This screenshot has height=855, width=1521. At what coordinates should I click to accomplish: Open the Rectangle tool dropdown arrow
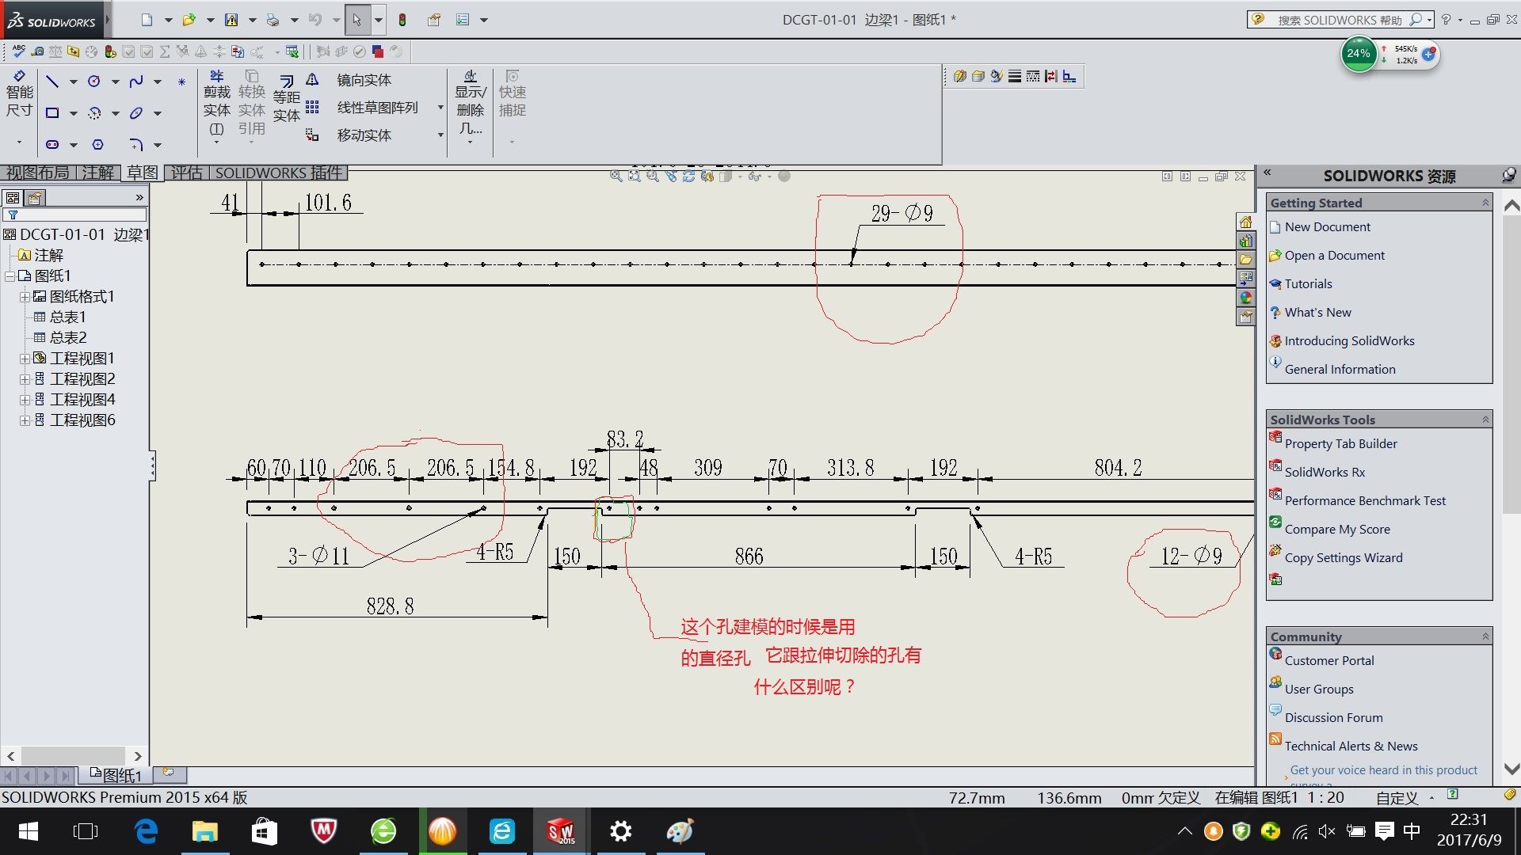point(74,113)
